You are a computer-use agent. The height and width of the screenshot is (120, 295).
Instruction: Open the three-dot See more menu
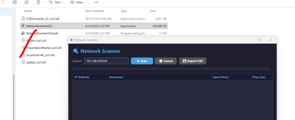96,2
